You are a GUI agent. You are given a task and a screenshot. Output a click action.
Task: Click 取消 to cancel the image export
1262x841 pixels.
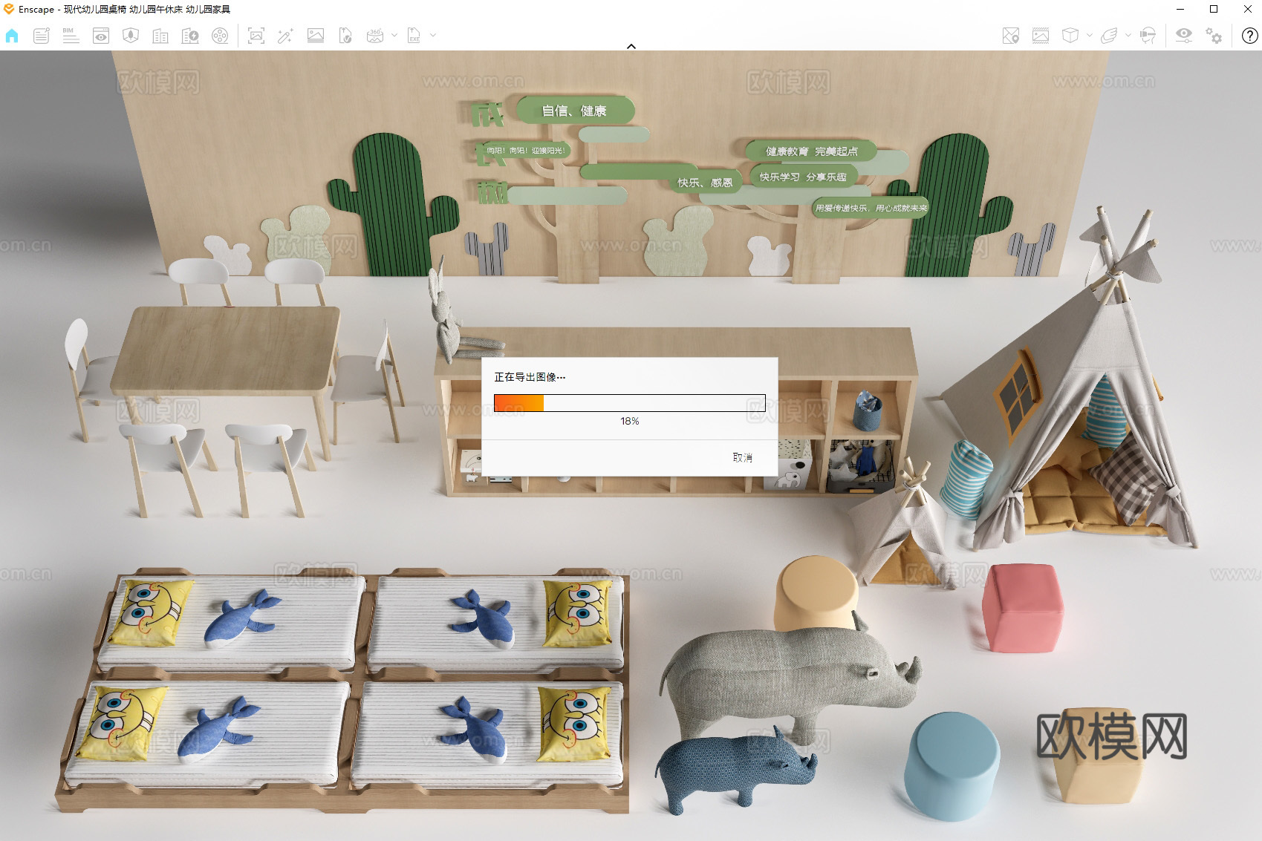743,457
